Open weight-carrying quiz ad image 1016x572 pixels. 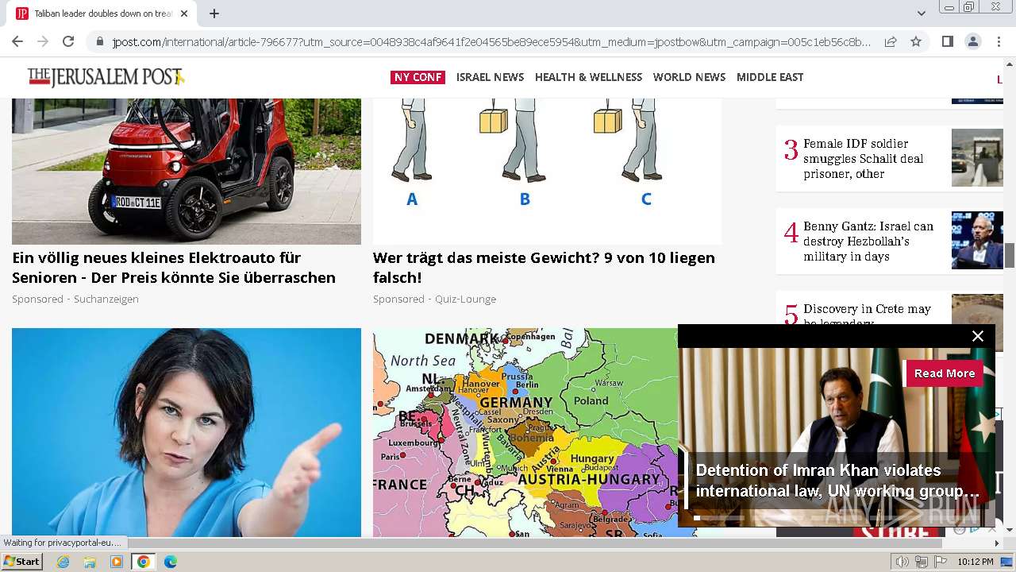pyautogui.click(x=548, y=171)
